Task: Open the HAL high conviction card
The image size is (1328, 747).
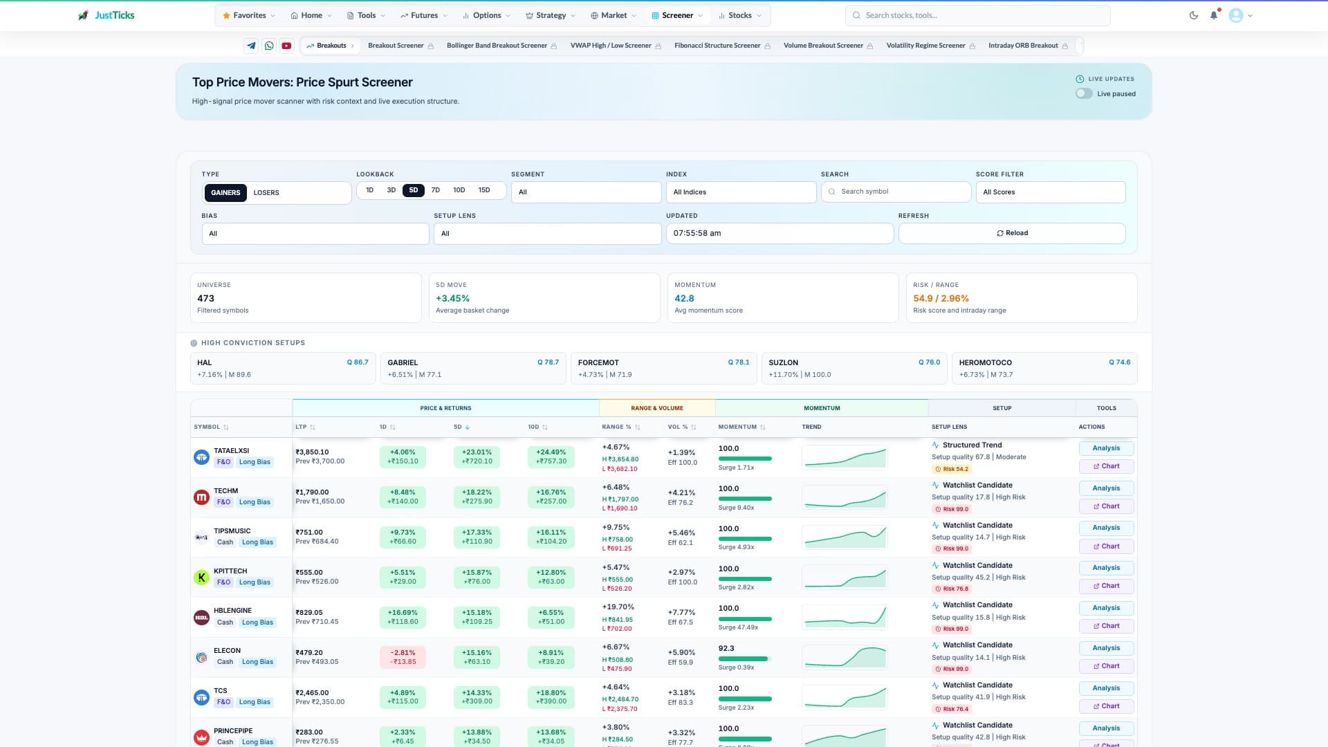Action: 283,369
